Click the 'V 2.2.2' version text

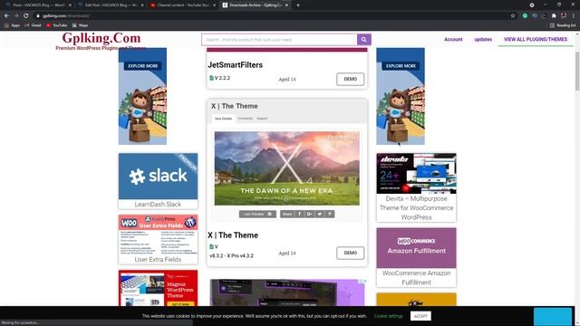pyautogui.click(x=222, y=78)
